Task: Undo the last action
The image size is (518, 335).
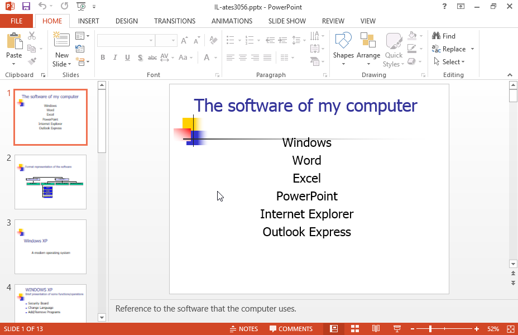Action: pyautogui.click(x=42, y=6)
